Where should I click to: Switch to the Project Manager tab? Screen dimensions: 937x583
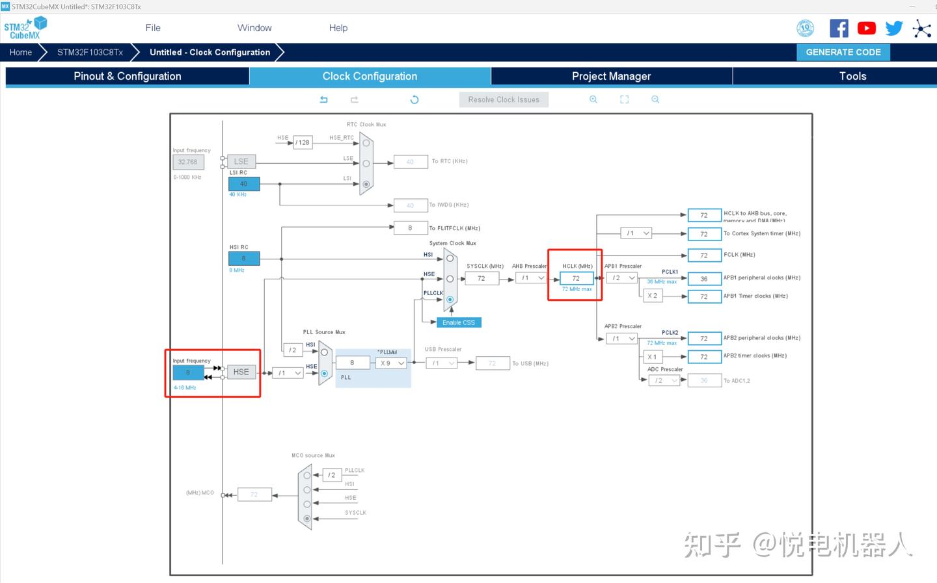[611, 76]
